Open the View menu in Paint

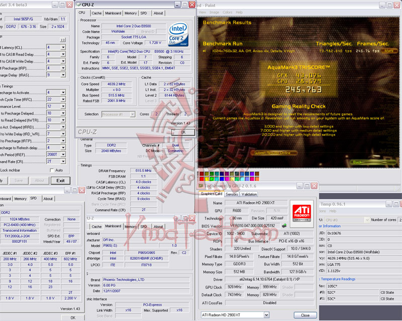point(203,12)
